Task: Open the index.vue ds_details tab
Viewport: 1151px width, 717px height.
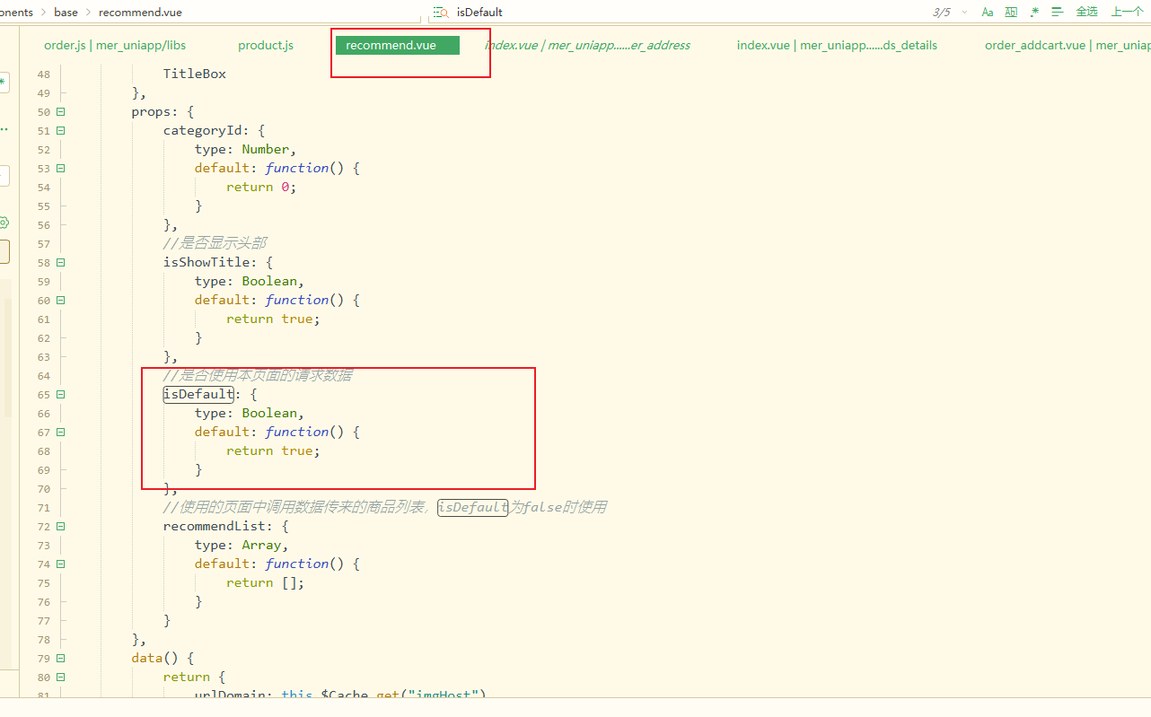Action: pos(837,45)
